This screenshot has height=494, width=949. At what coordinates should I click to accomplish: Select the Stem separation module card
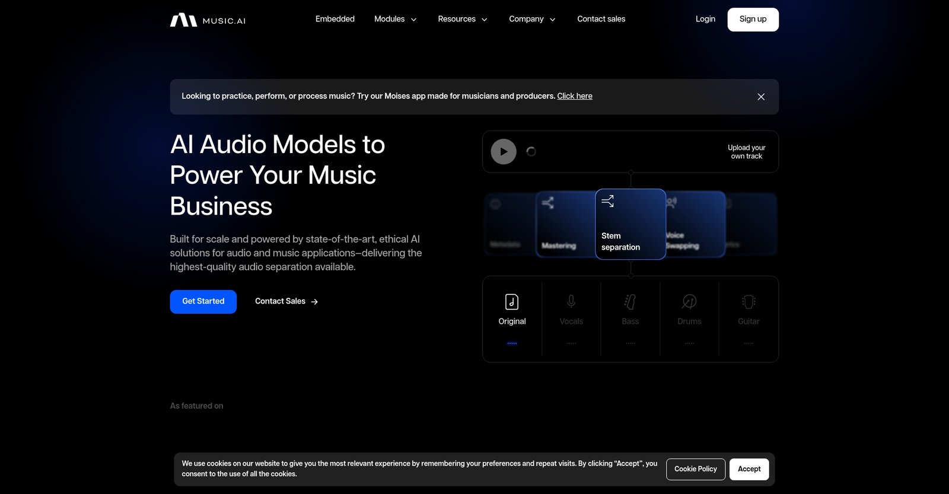pos(630,224)
